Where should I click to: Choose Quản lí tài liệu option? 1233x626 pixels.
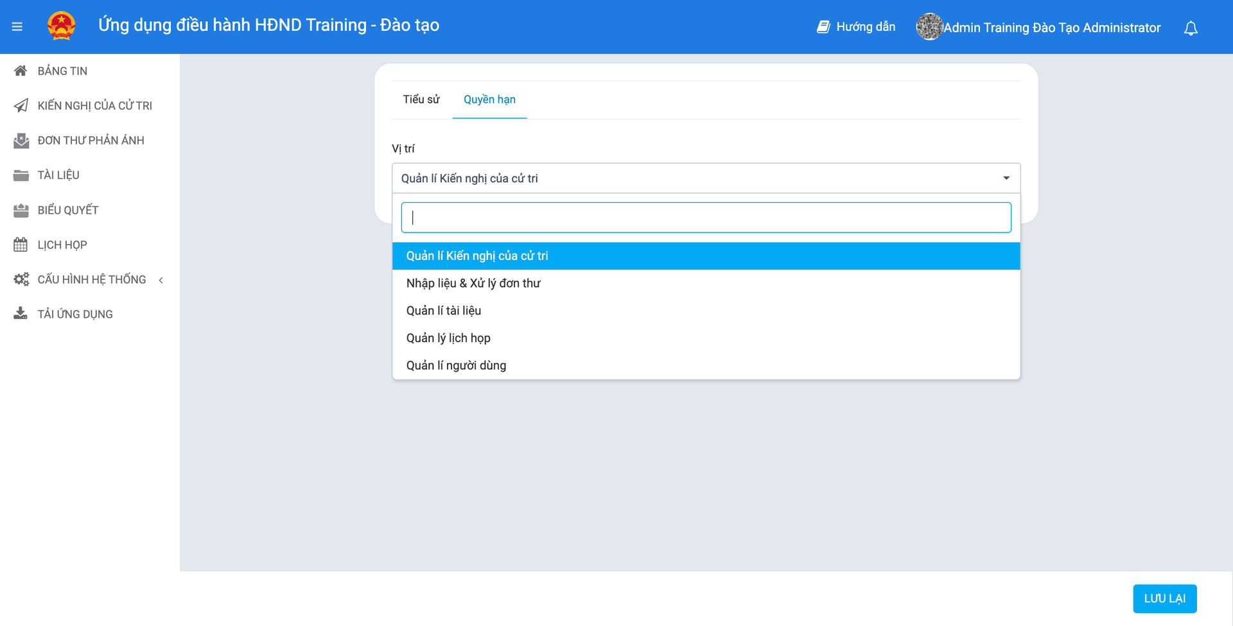[x=444, y=311]
